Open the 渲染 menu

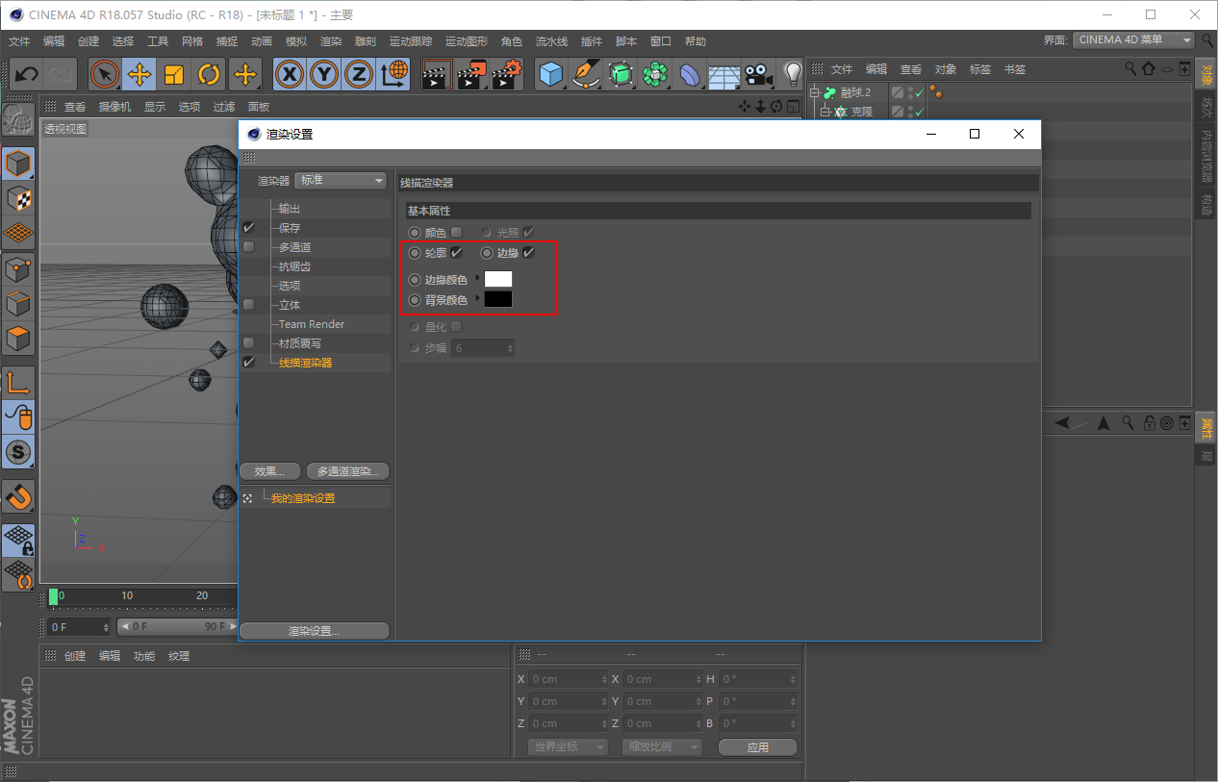(x=330, y=41)
